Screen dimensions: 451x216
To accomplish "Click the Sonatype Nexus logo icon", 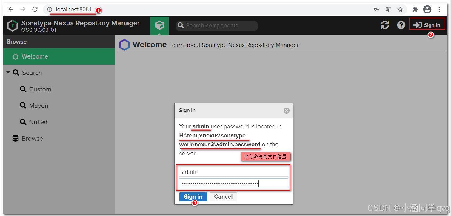I will click(x=12, y=26).
